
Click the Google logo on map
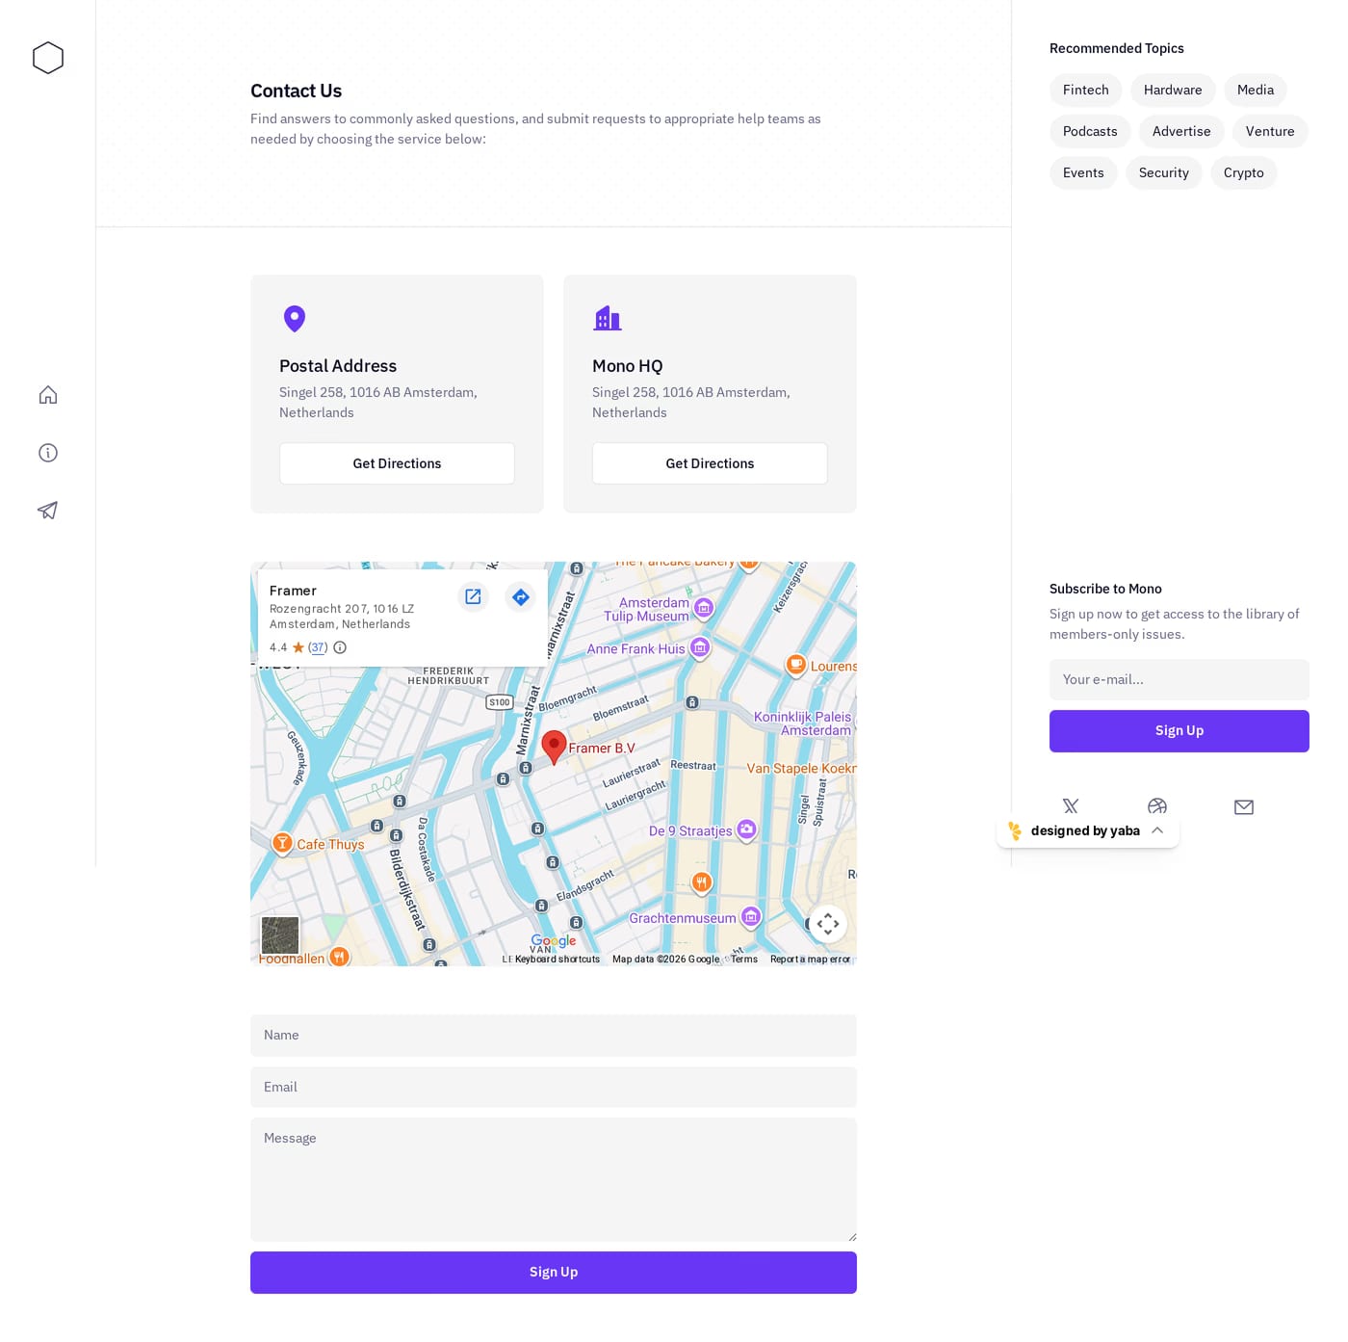pyautogui.click(x=554, y=941)
